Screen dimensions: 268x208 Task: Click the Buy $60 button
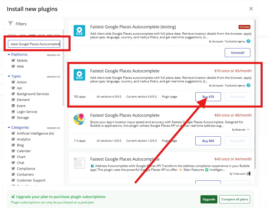click(208, 141)
